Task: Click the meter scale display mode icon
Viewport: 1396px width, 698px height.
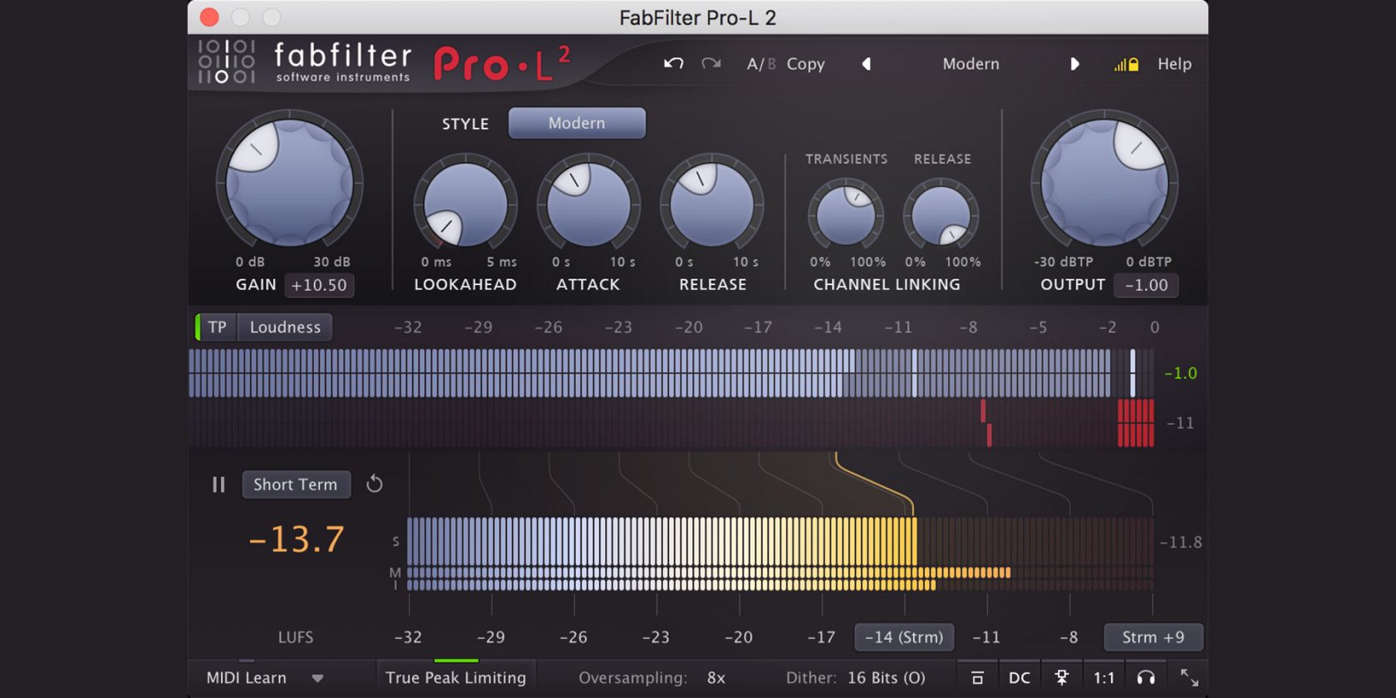Action: (977, 678)
